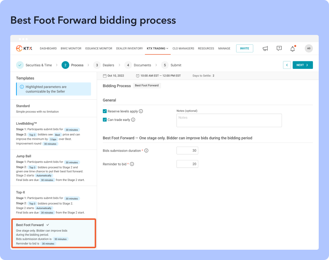The image size is (329, 260).
Task: Click the Best chip in LiveBidding Stage 2
Action: tap(58, 135)
